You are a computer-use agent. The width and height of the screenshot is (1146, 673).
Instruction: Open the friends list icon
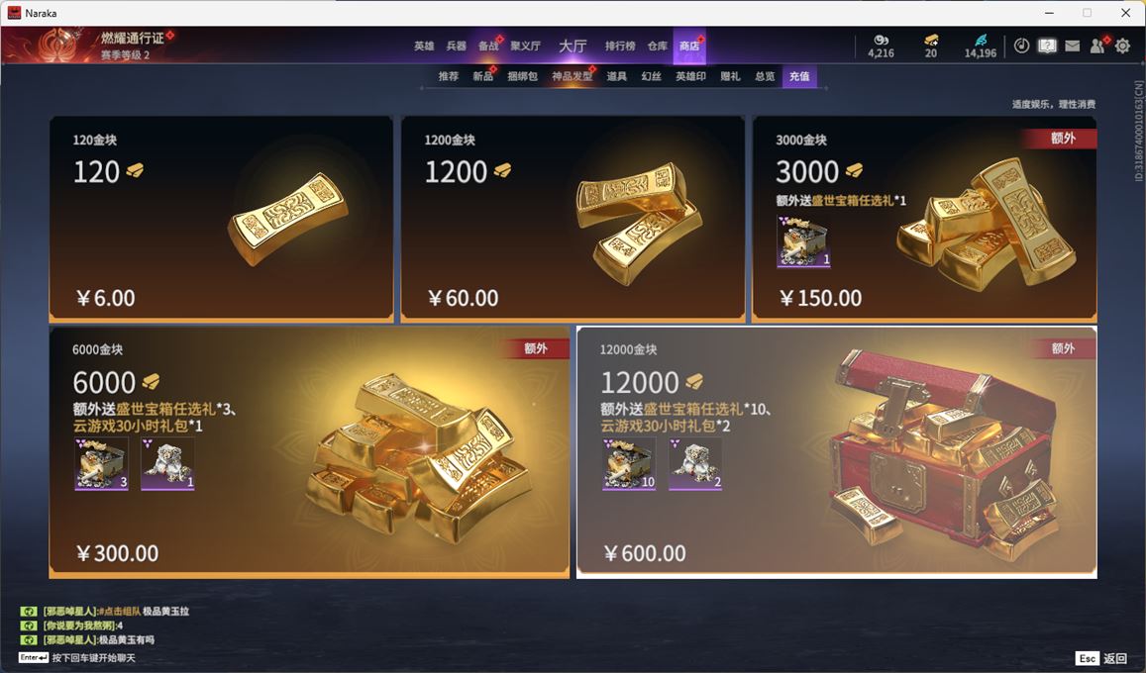point(1098,46)
